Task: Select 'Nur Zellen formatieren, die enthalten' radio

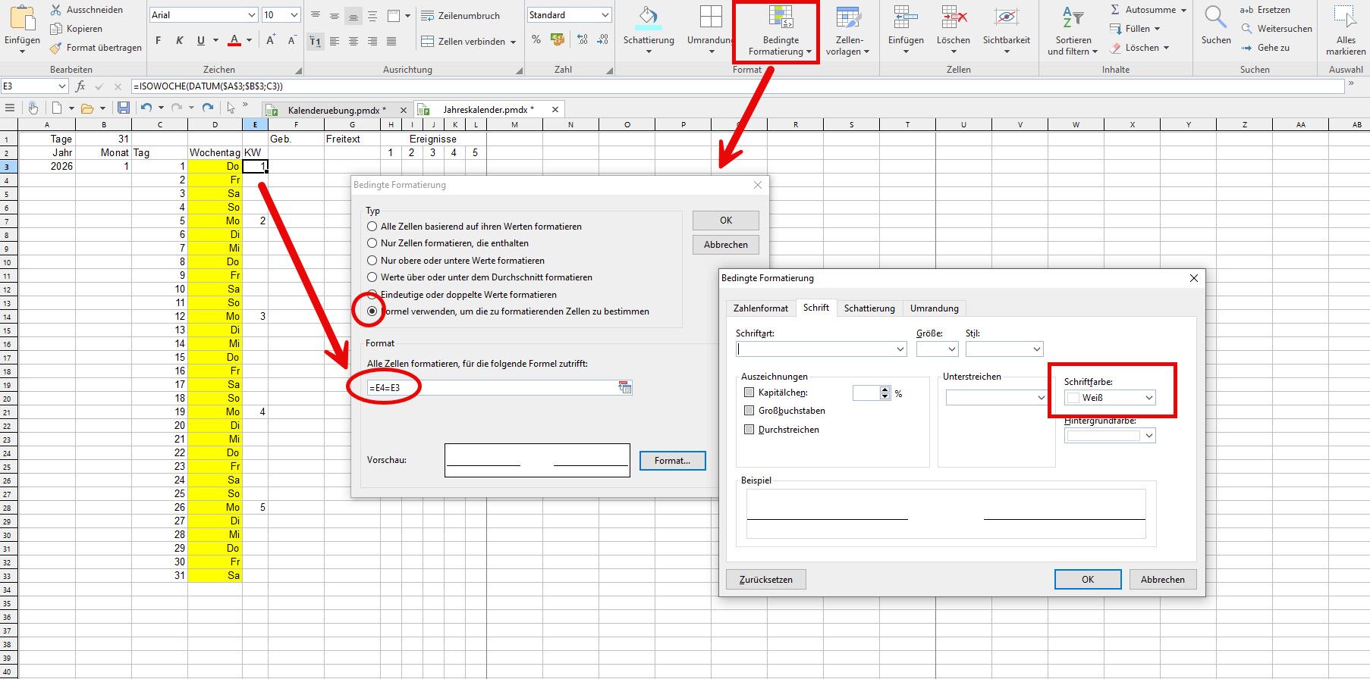Action: (372, 243)
